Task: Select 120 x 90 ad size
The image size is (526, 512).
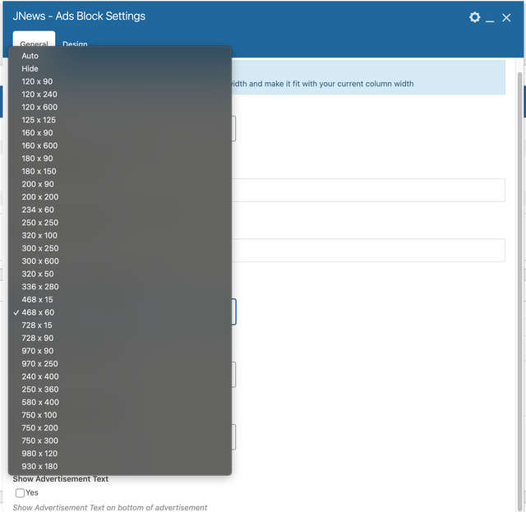Action: point(120,81)
